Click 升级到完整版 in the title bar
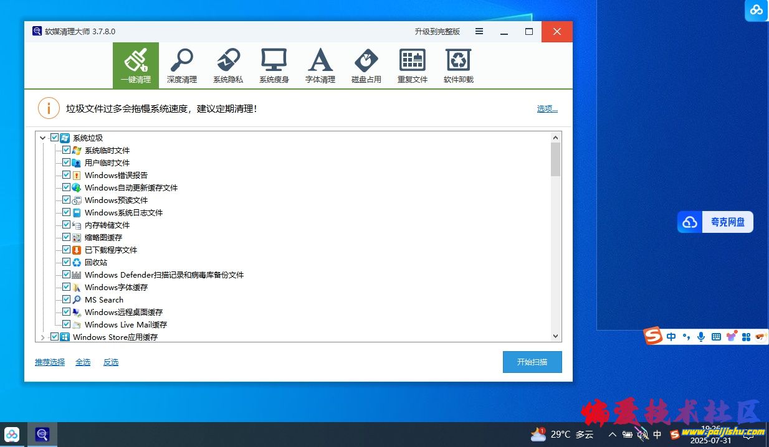 click(x=437, y=32)
